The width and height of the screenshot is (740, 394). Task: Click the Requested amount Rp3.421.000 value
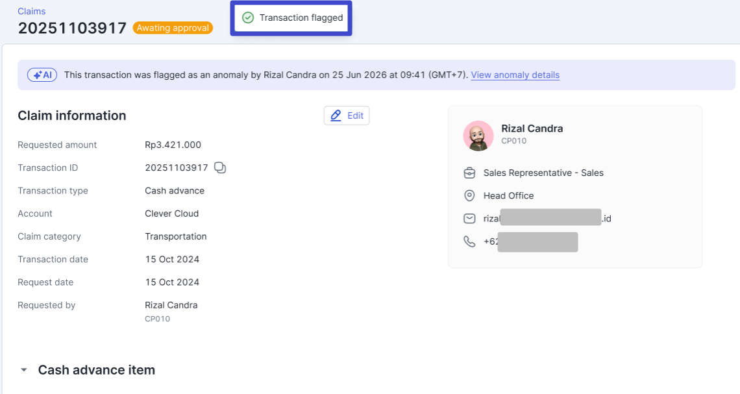coord(173,145)
